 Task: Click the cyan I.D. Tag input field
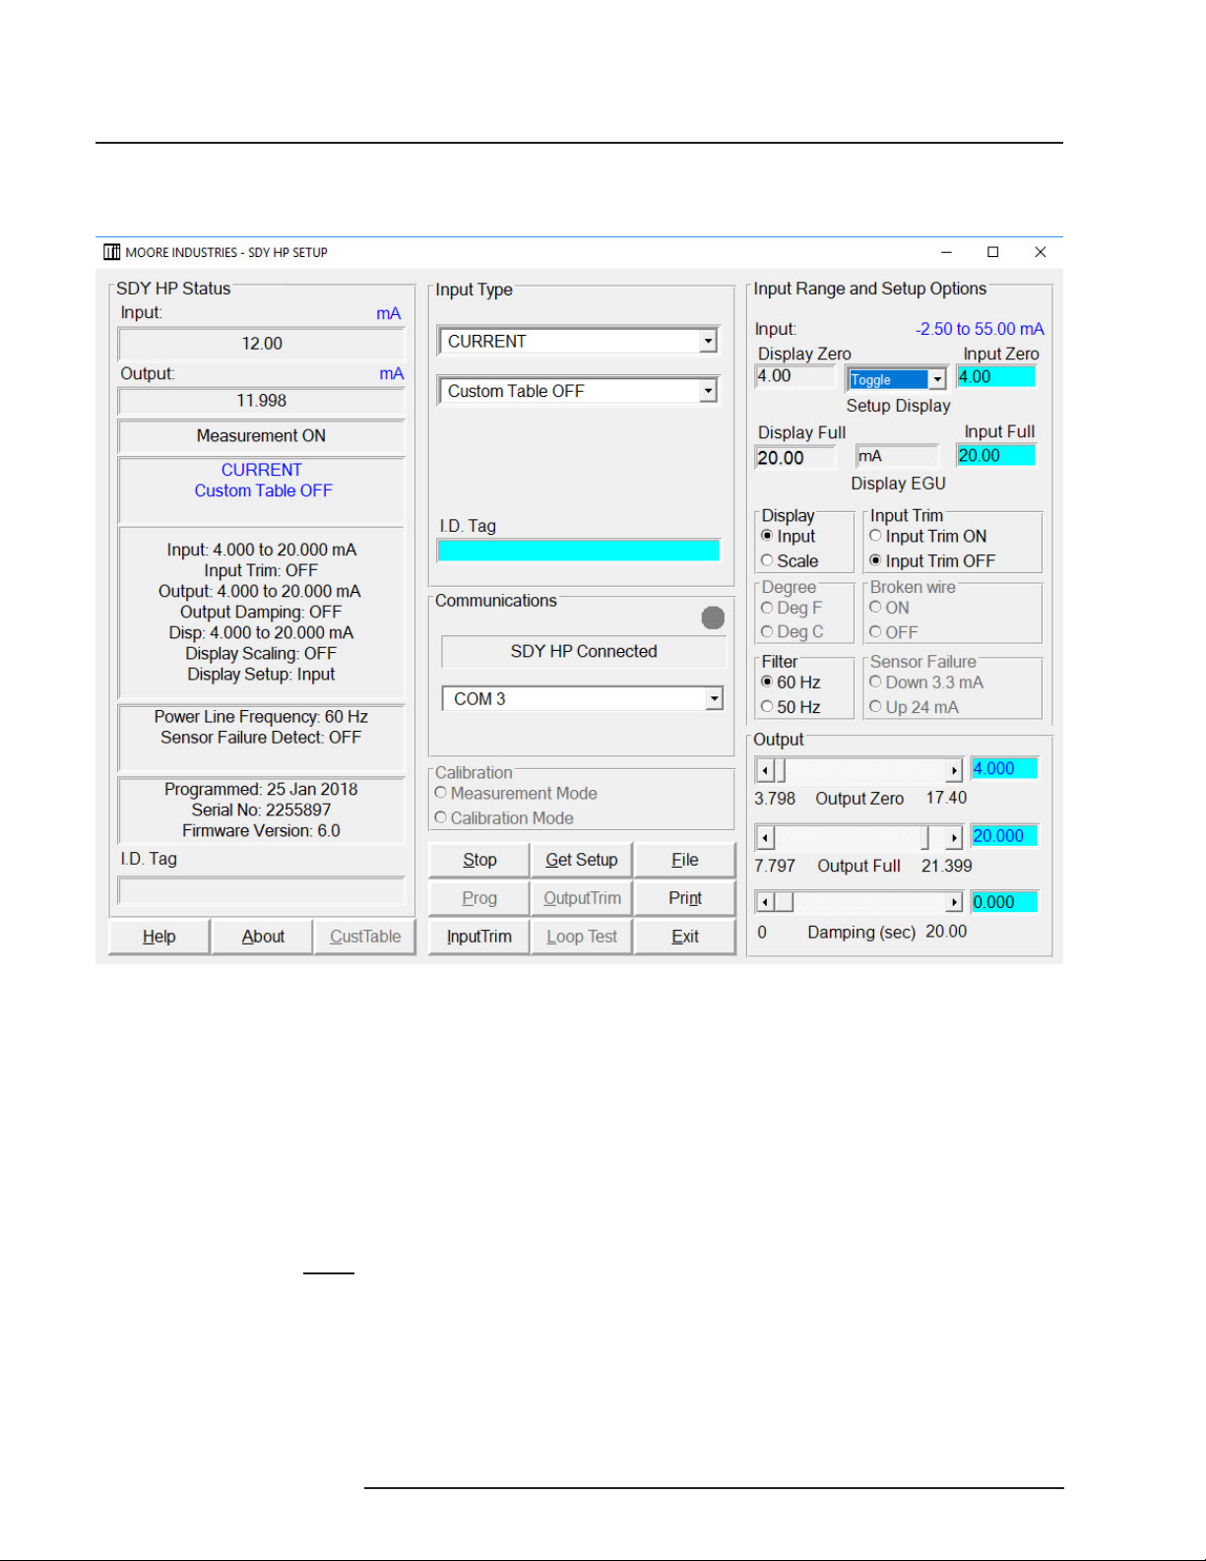(x=579, y=551)
